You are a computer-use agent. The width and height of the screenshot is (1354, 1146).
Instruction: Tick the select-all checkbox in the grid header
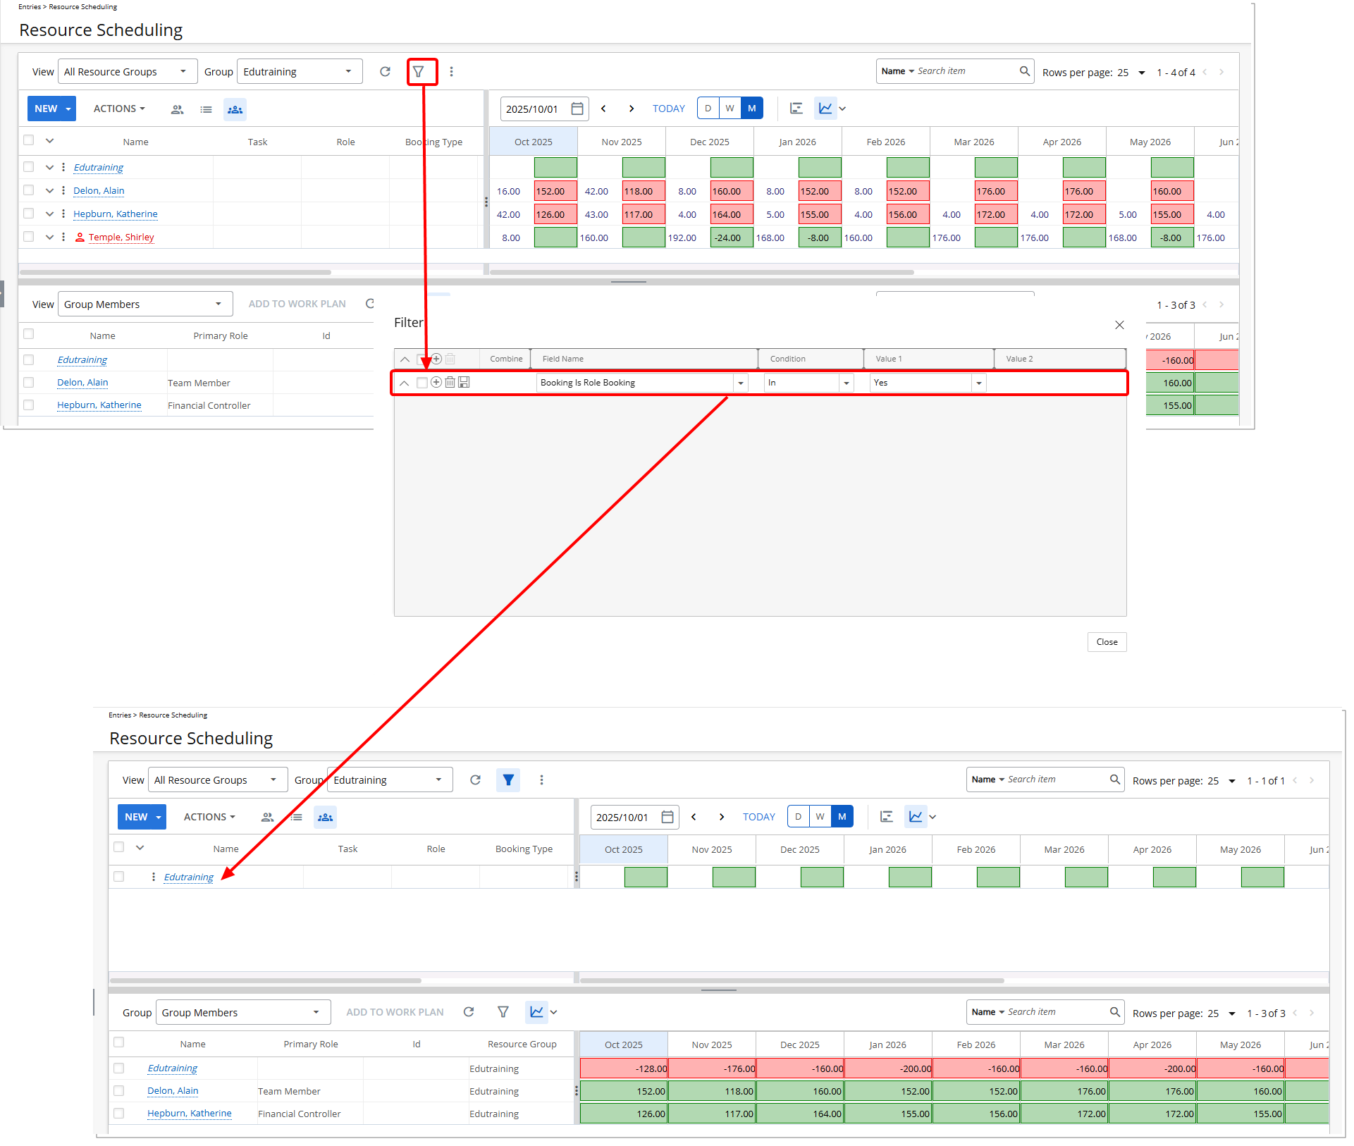click(x=29, y=140)
